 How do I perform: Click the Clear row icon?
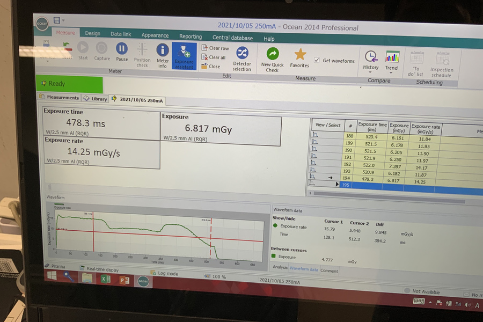[x=204, y=48]
